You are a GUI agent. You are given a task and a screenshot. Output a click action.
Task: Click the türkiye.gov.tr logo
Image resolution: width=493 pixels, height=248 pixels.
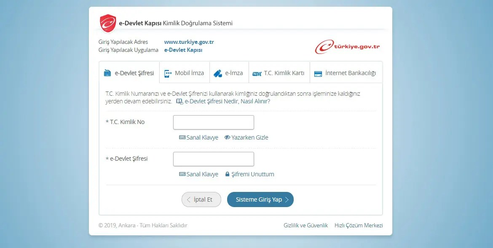pos(347,47)
